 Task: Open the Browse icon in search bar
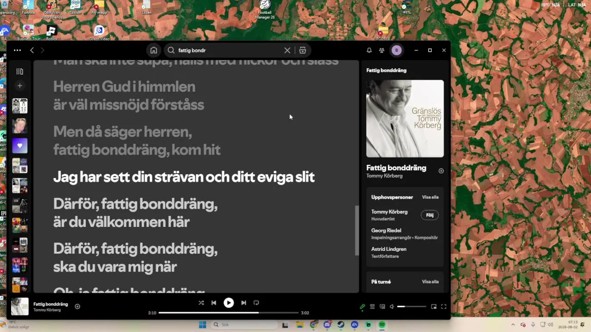[x=302, y=50]
